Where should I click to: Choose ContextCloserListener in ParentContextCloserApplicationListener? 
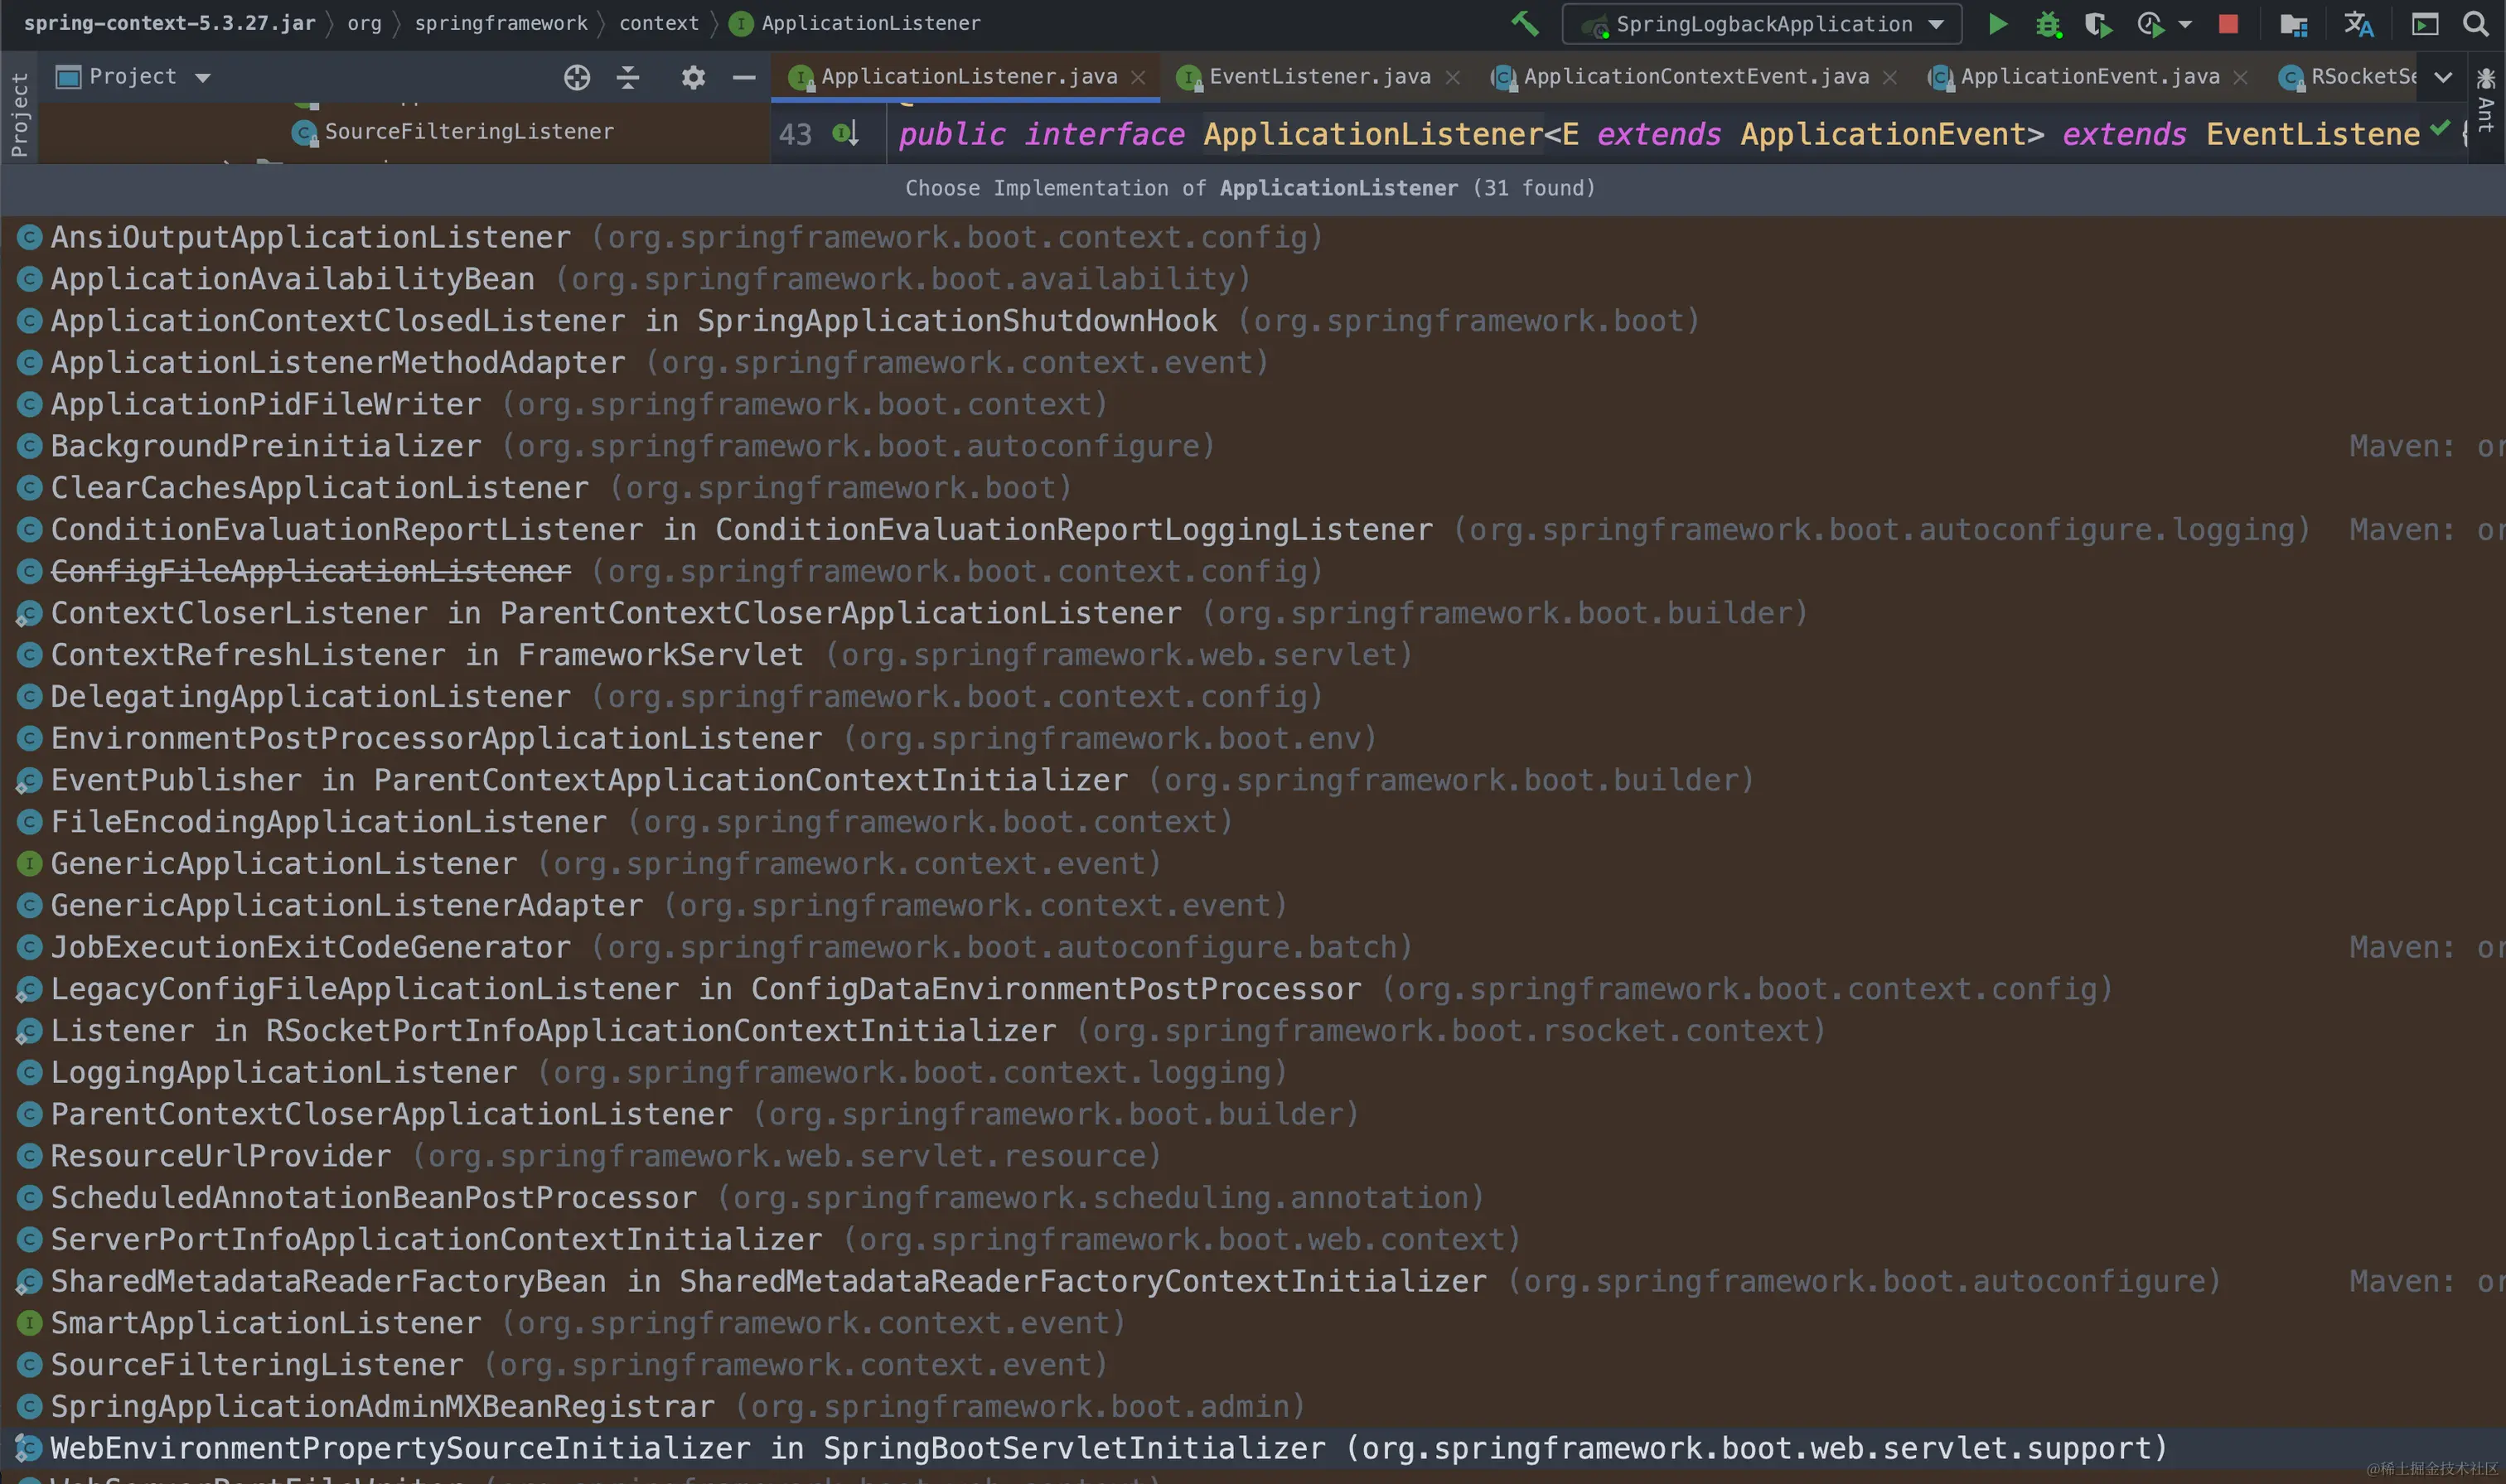[1252, 613]
